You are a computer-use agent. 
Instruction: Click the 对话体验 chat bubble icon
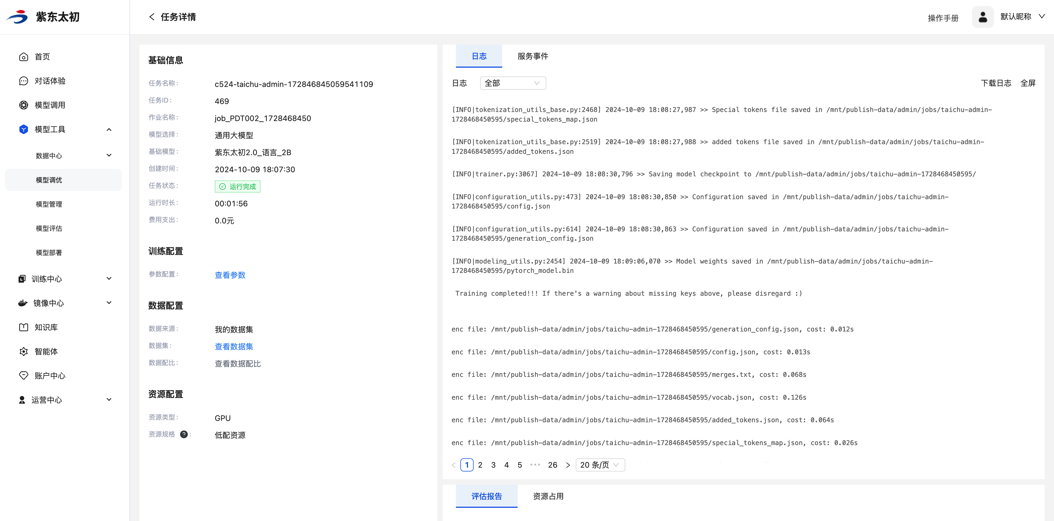coord(24,81)
